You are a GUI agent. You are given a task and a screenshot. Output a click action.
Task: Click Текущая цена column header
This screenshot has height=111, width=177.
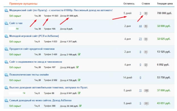click(165, 4)
